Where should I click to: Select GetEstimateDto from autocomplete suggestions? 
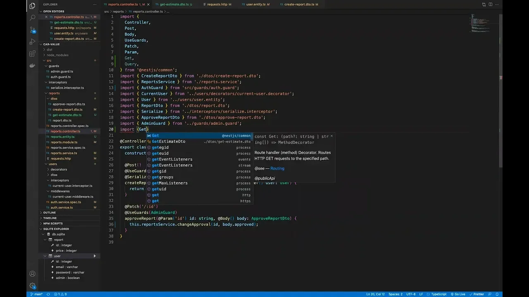coord(168,141)
